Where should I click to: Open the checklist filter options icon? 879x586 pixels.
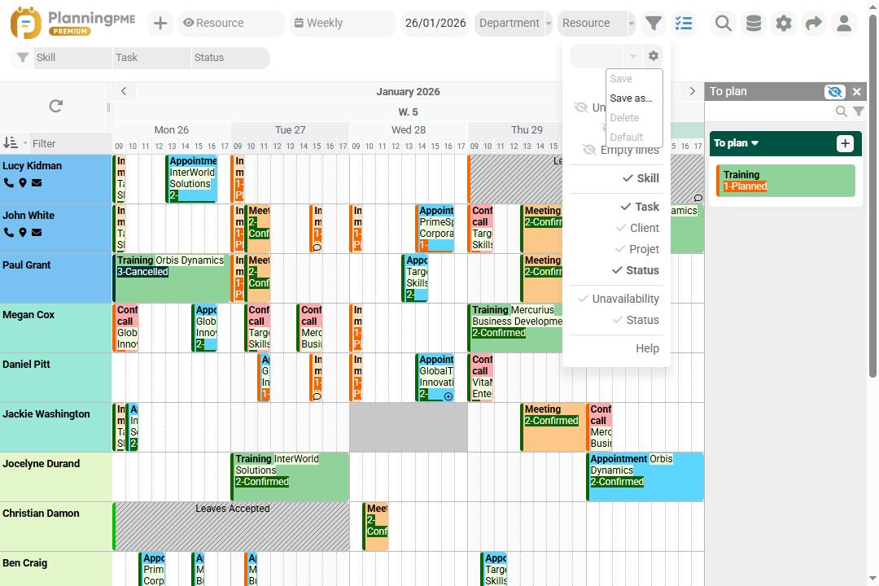(x=684, y=23)
